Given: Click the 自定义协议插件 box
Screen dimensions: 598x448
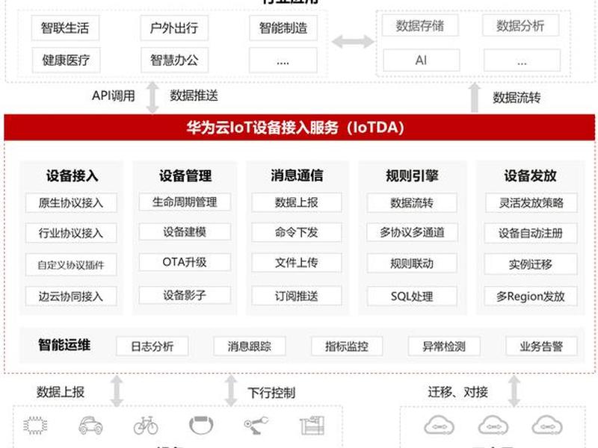Looking at the screenshot, I should click(x=71, y=265).
